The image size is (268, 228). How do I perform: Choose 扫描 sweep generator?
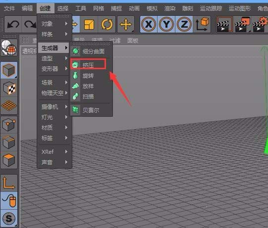point(91,96)
